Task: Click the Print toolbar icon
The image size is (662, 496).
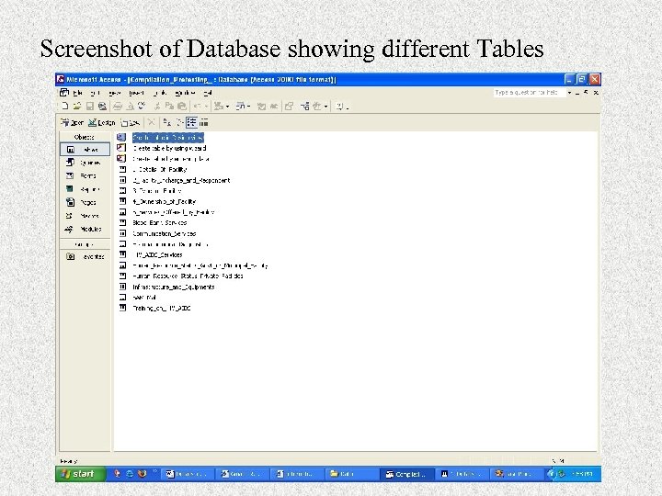Action: point(118,106)
